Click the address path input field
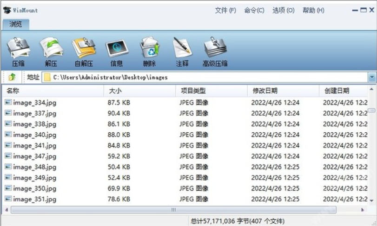Image resolution: width=377 pixels, height=226 pixels. (x=205, y=77)
